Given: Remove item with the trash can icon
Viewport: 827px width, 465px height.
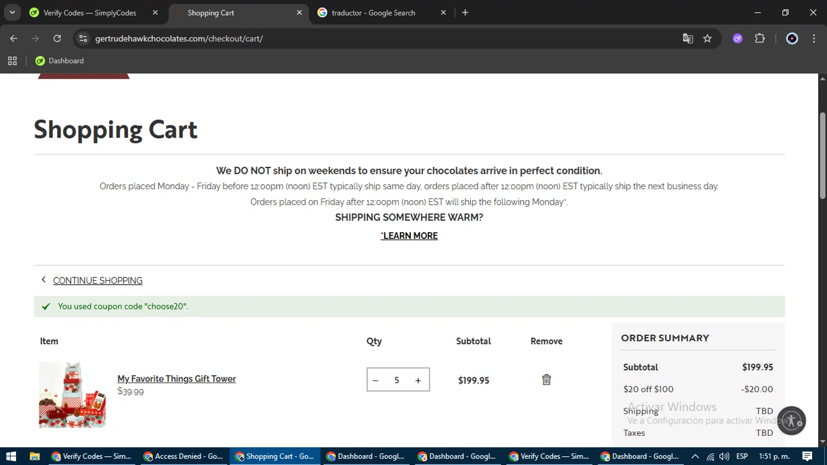Looking at the screenshot, I should [546, 380].
